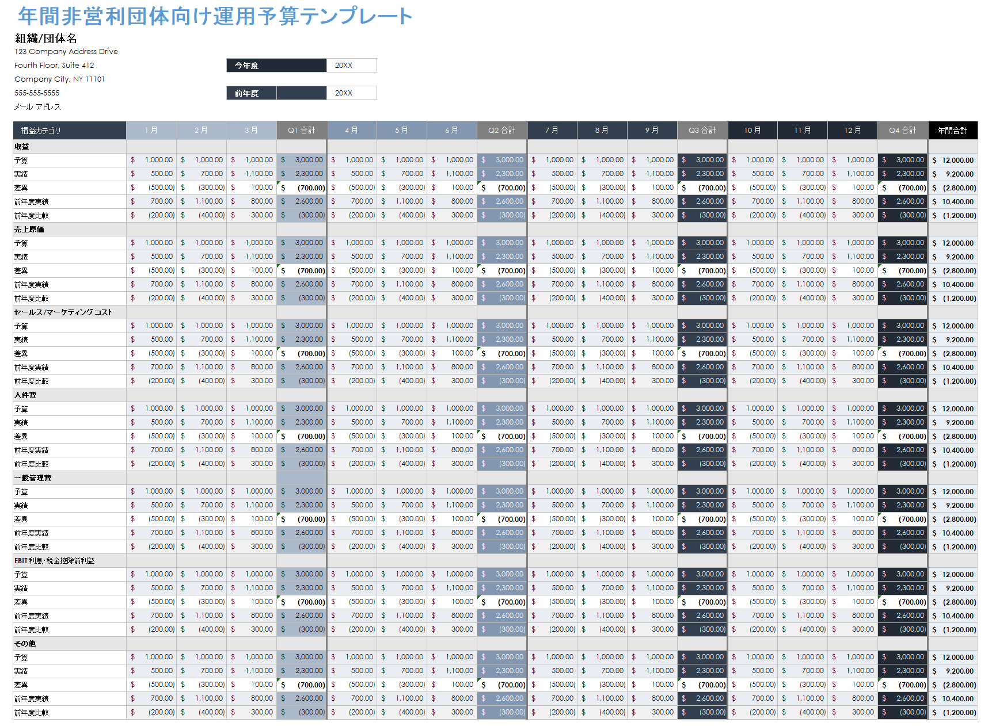Click the メール アドレス field

point(37,106)
